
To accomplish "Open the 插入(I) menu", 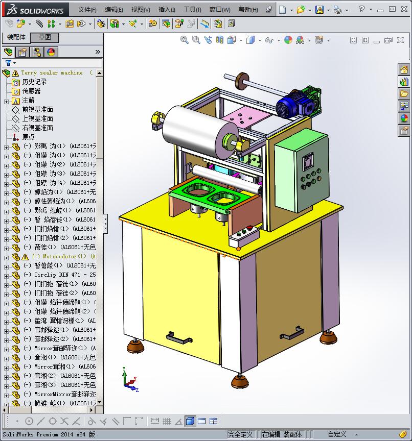I will (x=167, y=10).
